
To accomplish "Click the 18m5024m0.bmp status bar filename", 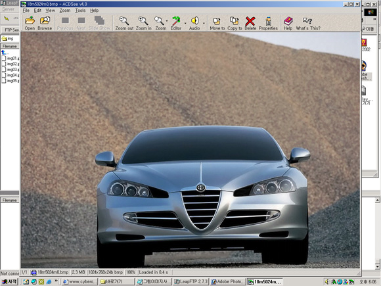I will pos(50,272).
